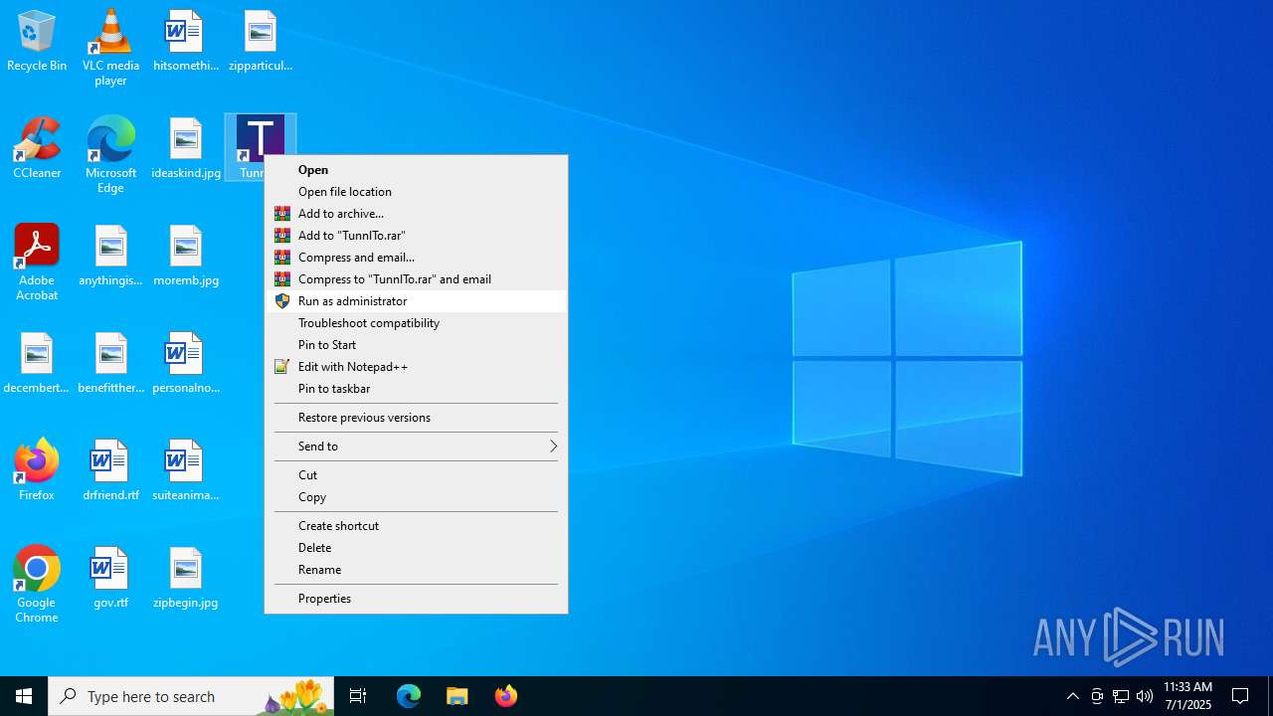Choose Add to "TunnlTo.rar"
Viewport: 1273px width, 716px height.
click(416, 236)
